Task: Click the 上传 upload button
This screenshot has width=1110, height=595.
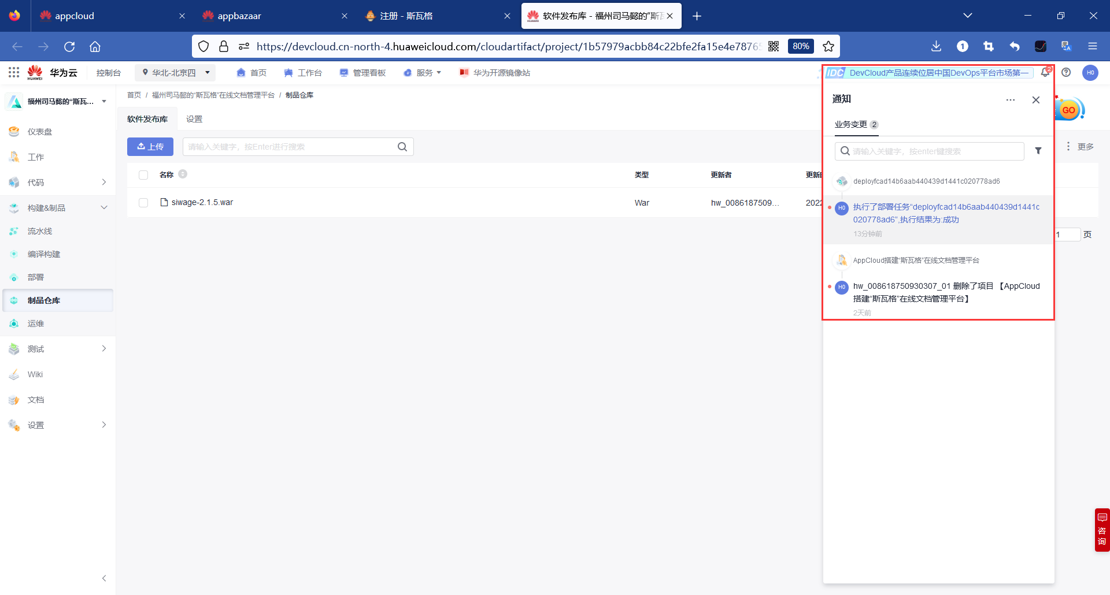Action: (x=150, y=147)
